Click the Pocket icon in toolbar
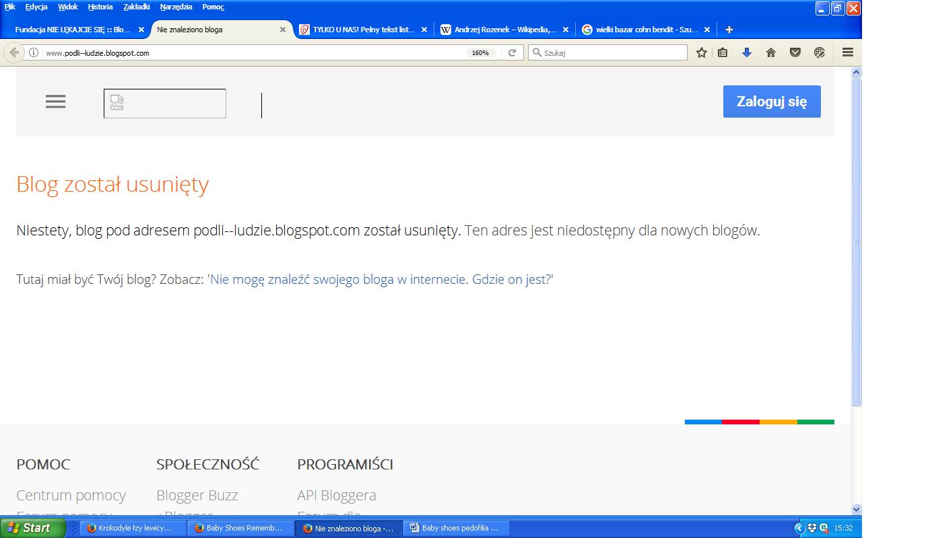The image size is (928, 538). click(x=795, y=52)
